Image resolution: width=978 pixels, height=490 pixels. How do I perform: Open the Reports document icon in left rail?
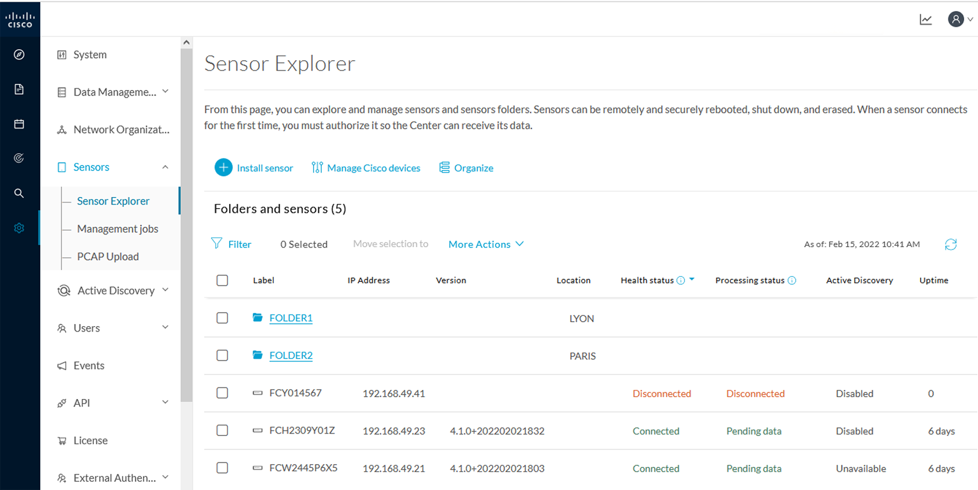19,89
